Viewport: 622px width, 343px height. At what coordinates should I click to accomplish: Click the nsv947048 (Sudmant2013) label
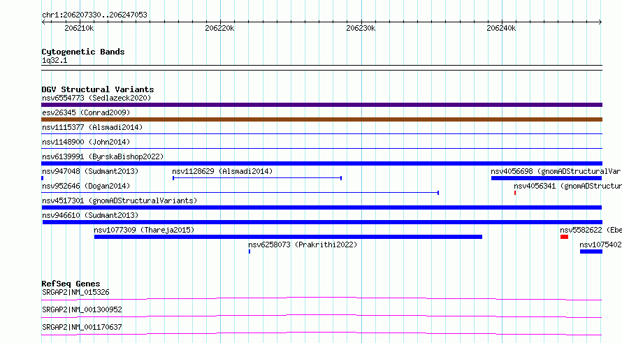[90, 171]
